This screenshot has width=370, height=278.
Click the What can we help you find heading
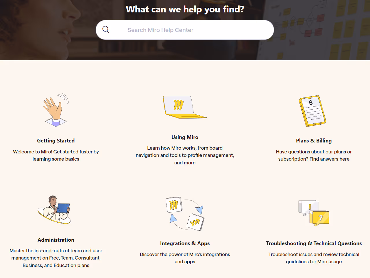(185, 9)
